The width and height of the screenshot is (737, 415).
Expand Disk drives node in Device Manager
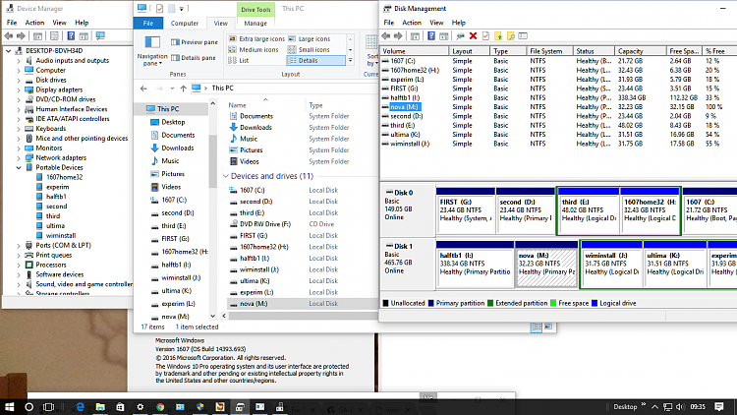coord(19,80)
